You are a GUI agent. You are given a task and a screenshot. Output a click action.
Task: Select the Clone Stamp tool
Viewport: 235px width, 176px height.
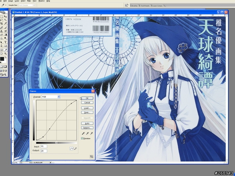pyautogui.click(x=1, y=31)
